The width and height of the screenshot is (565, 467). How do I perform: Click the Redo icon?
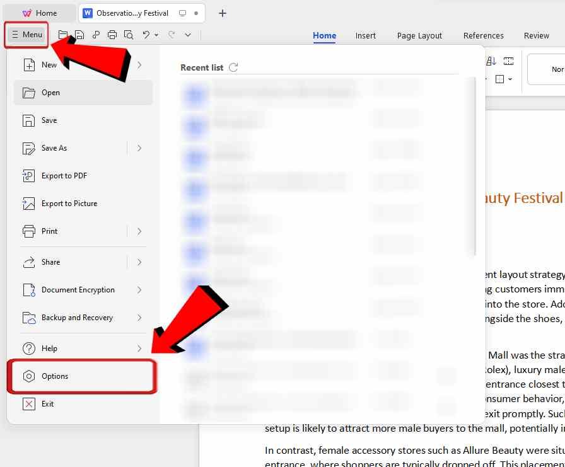[x=172, y=35]
